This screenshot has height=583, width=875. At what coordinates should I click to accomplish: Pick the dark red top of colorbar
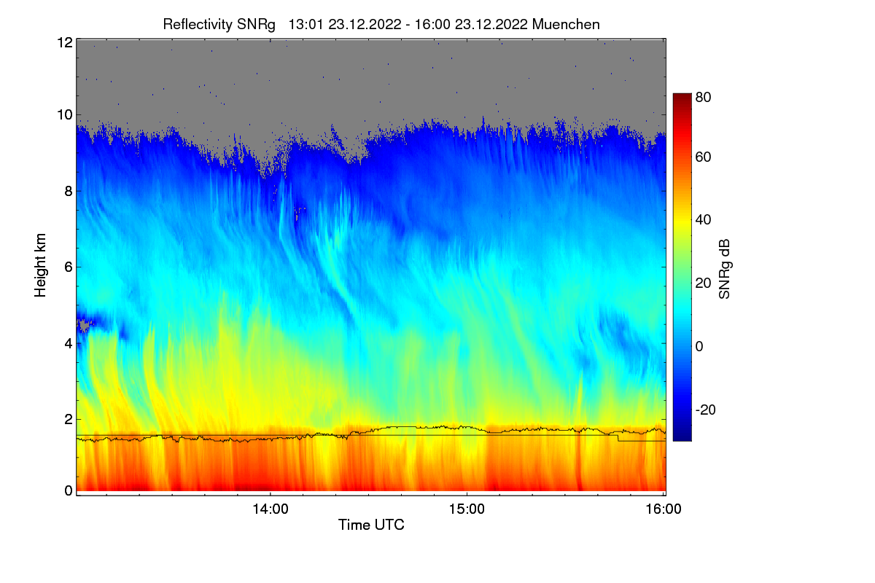coord(681,97)
